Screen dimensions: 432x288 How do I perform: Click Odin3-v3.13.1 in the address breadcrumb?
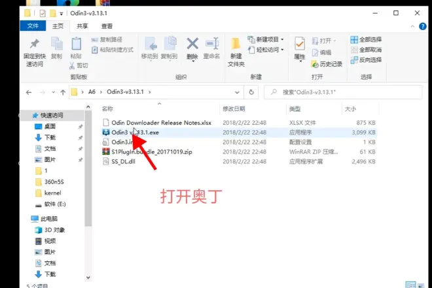click(126, 92)
